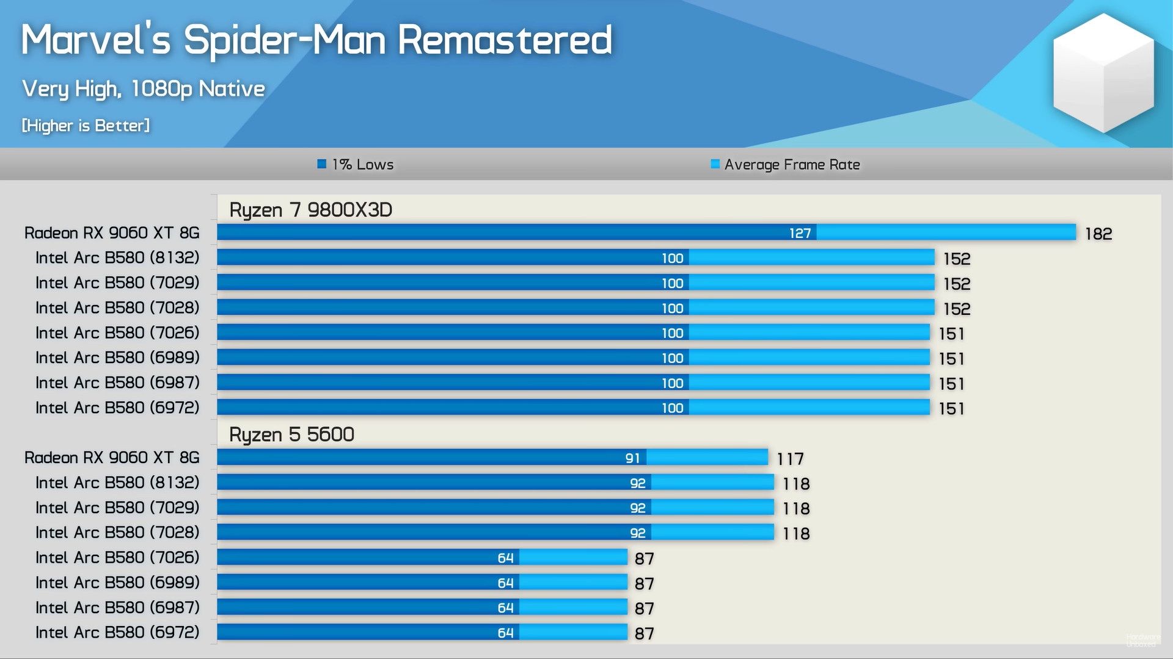Click Intel Arc B580 (6972) label under Ryzen 5 5600
The width and height of the screenshot is (1173, 659).
(x=117, y=632)
